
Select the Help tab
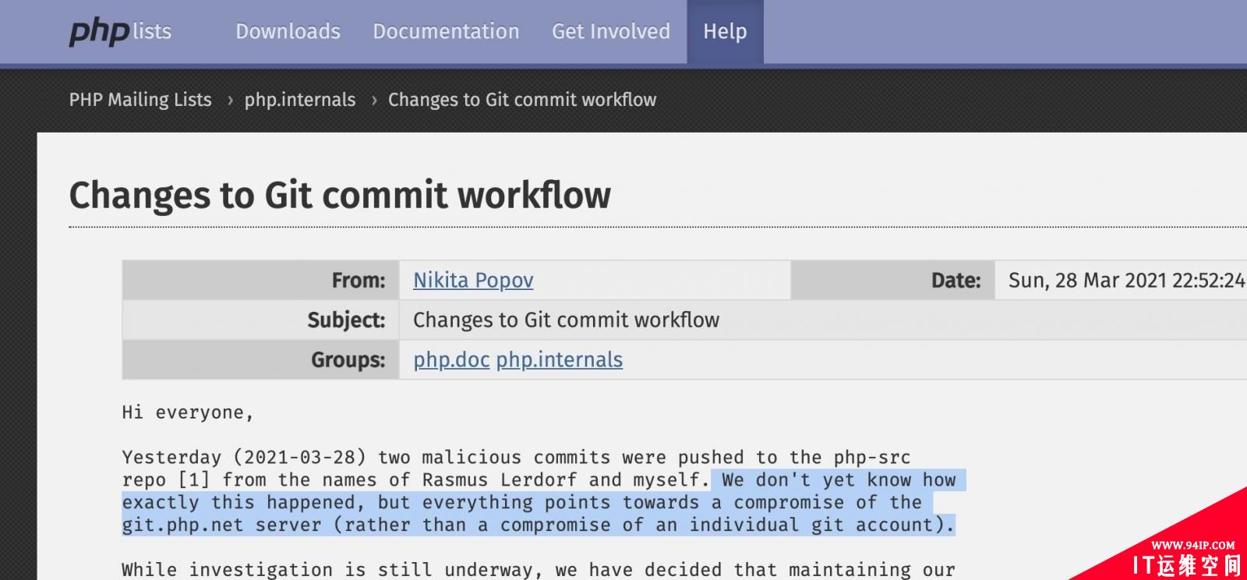coord(725,31)
